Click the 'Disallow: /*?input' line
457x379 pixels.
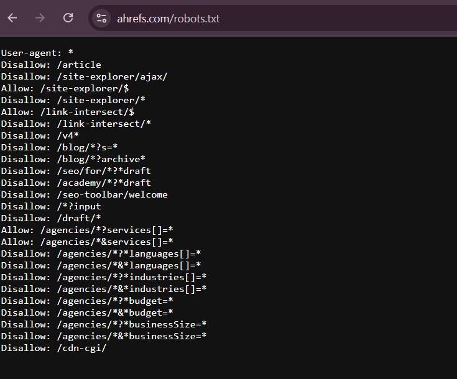tap(51, 206)
